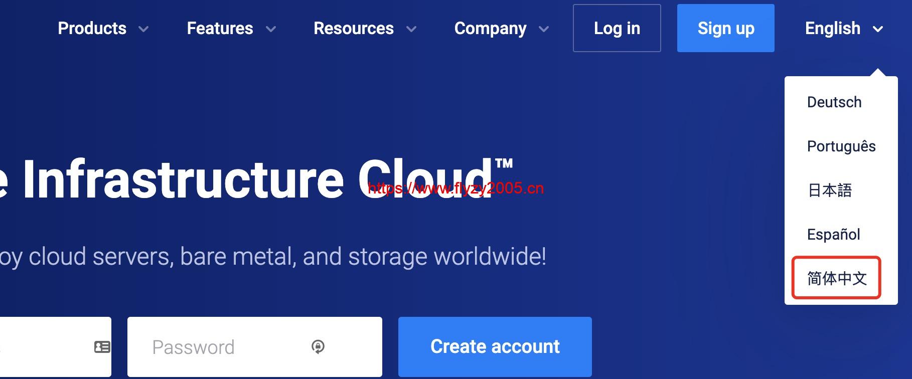Viewport: 912px width, 379px height.
Task: Switch language to 简体中文
Action: [837, 278]
